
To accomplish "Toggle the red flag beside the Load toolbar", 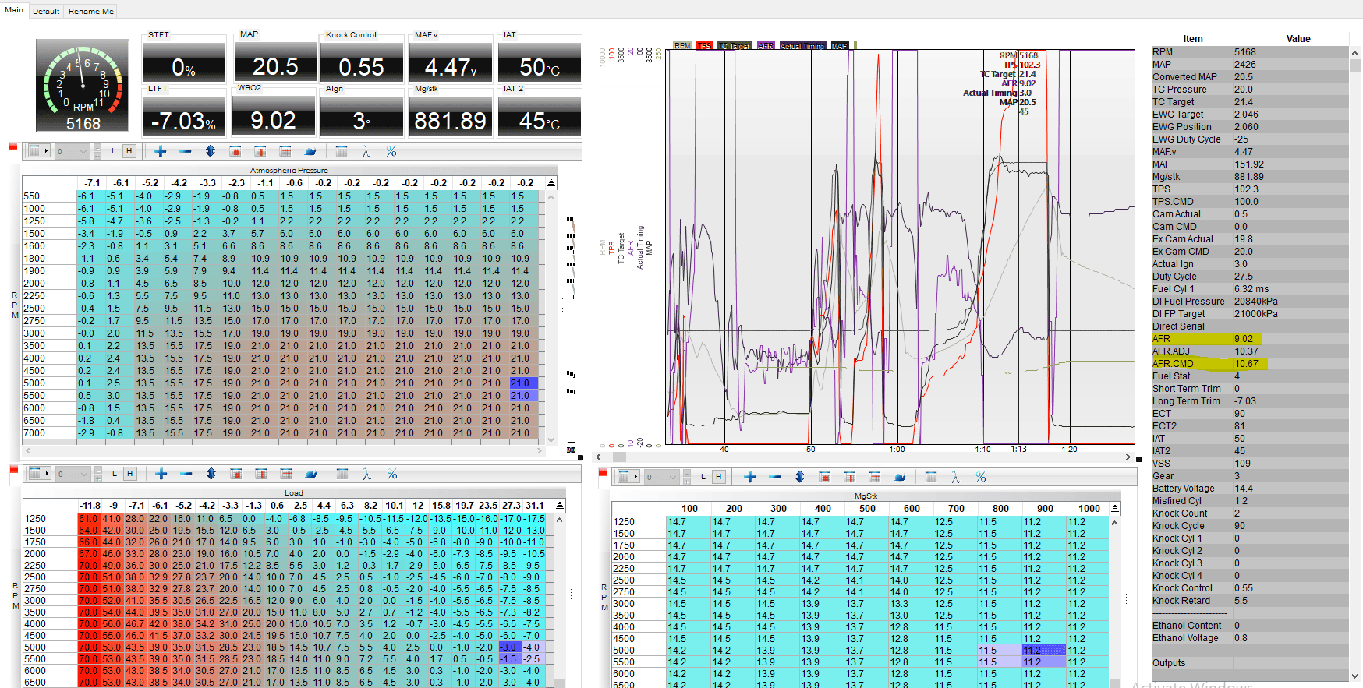I will (13, 470).
